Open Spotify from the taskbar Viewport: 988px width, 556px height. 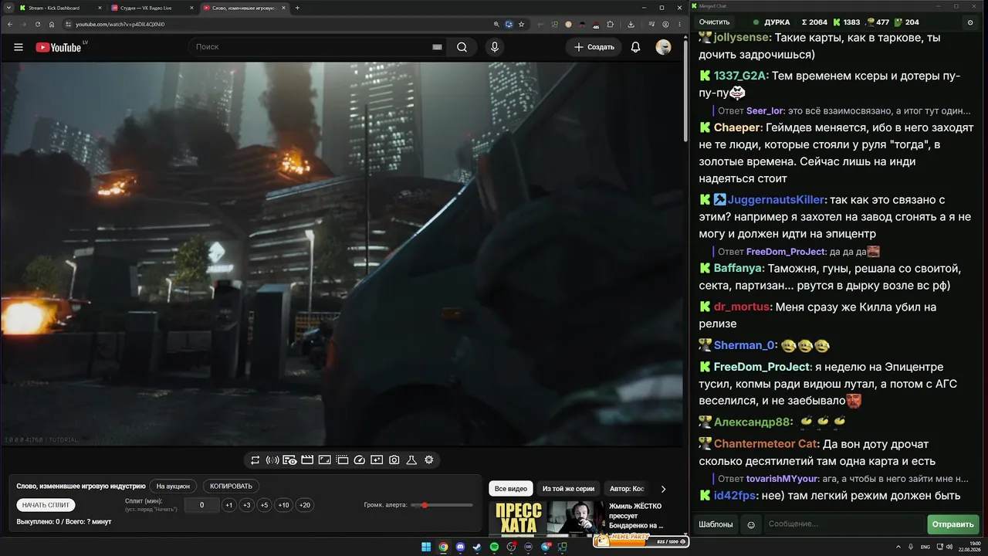coord(495,547)
